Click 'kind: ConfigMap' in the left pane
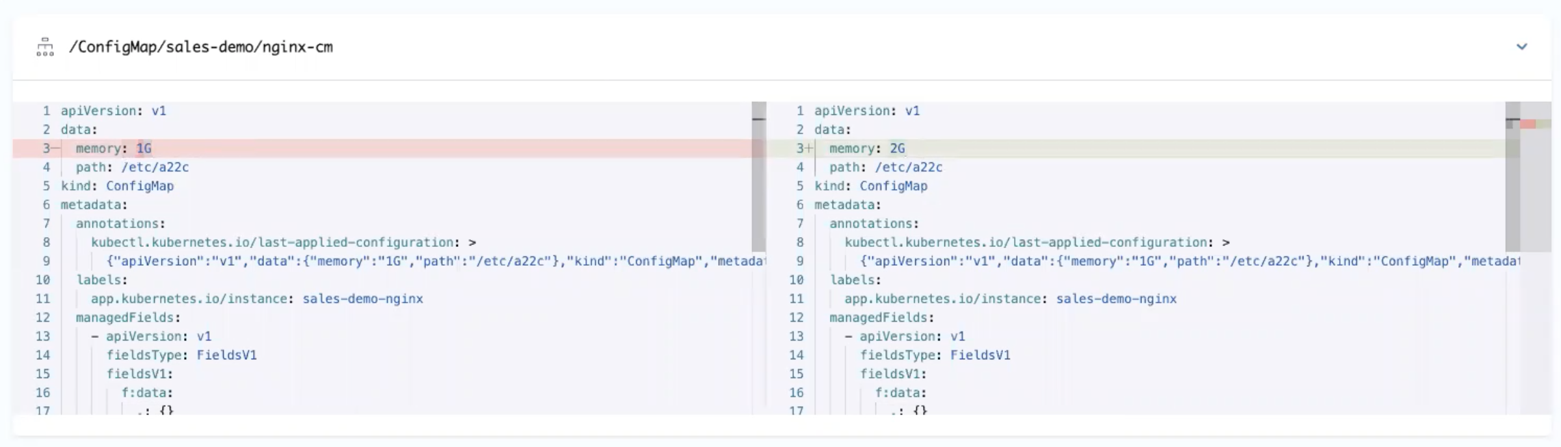This screenshot has width=1561, height=447. point(117,186)
